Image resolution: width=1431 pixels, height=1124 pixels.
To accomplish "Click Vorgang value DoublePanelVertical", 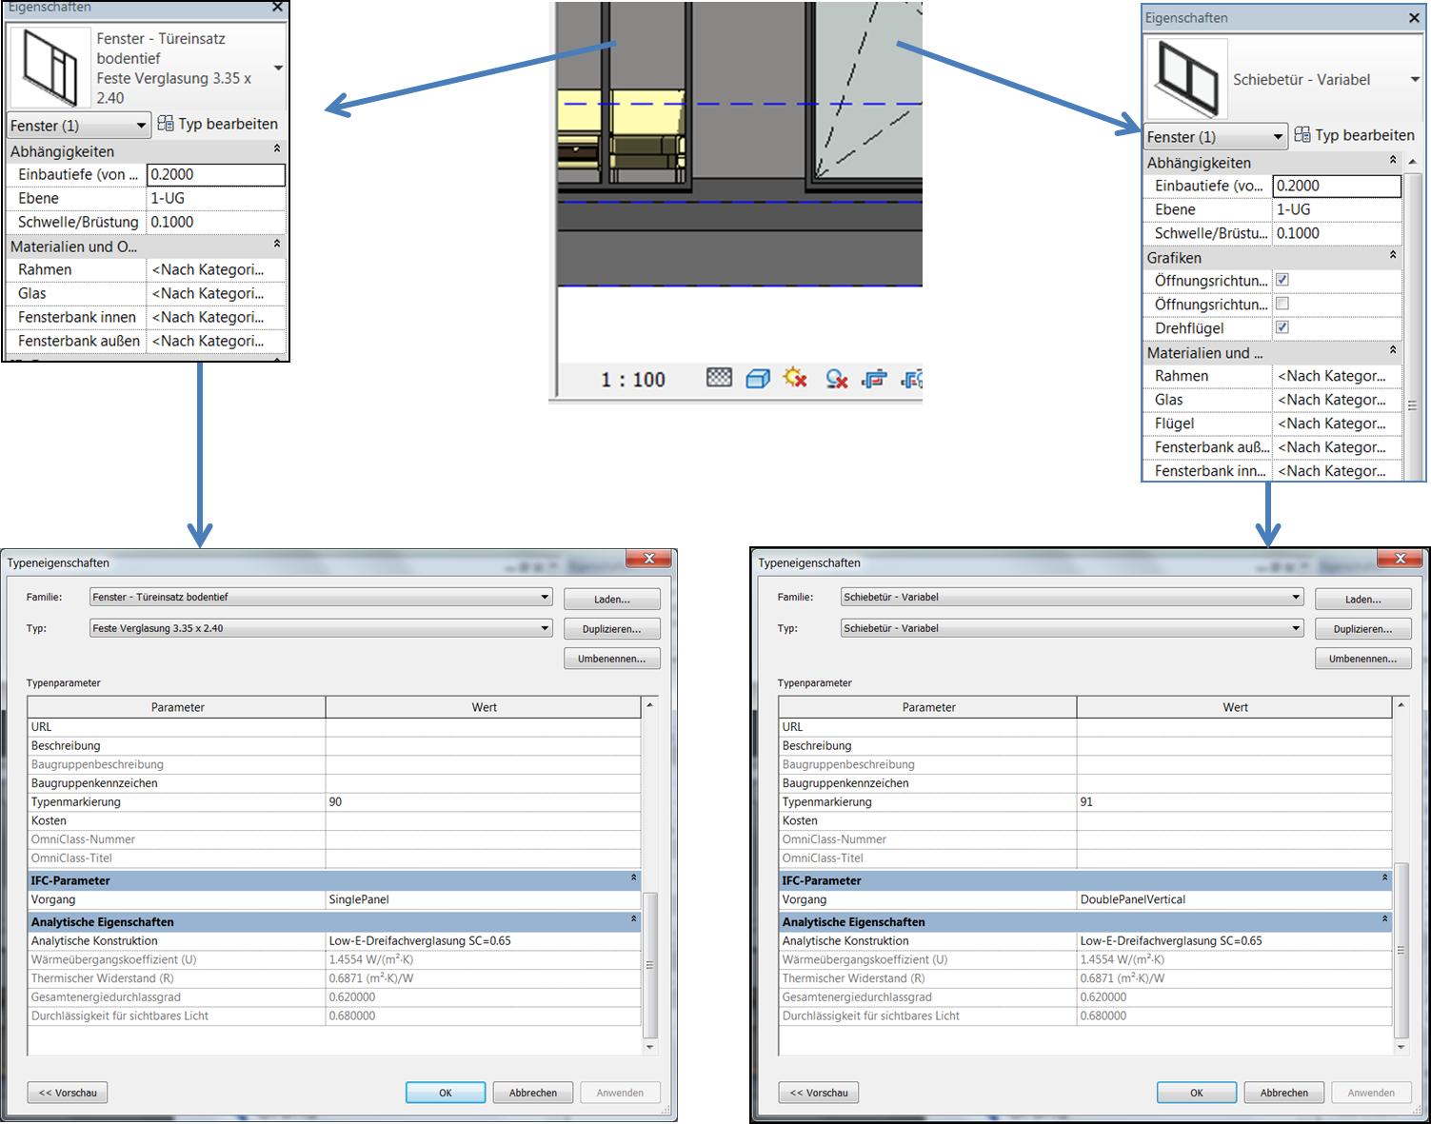I will [x=1235, y=899].
